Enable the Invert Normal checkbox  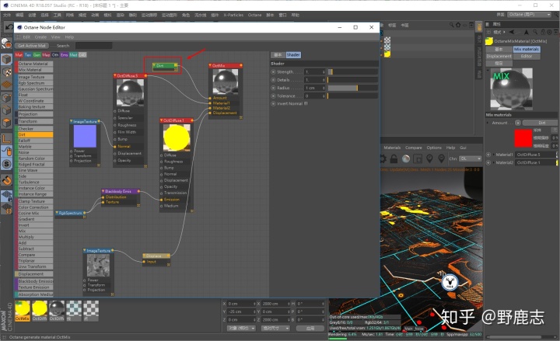pyautogui.click(x=306, y=103)
